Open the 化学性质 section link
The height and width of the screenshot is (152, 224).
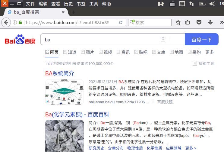click(154, 148)
